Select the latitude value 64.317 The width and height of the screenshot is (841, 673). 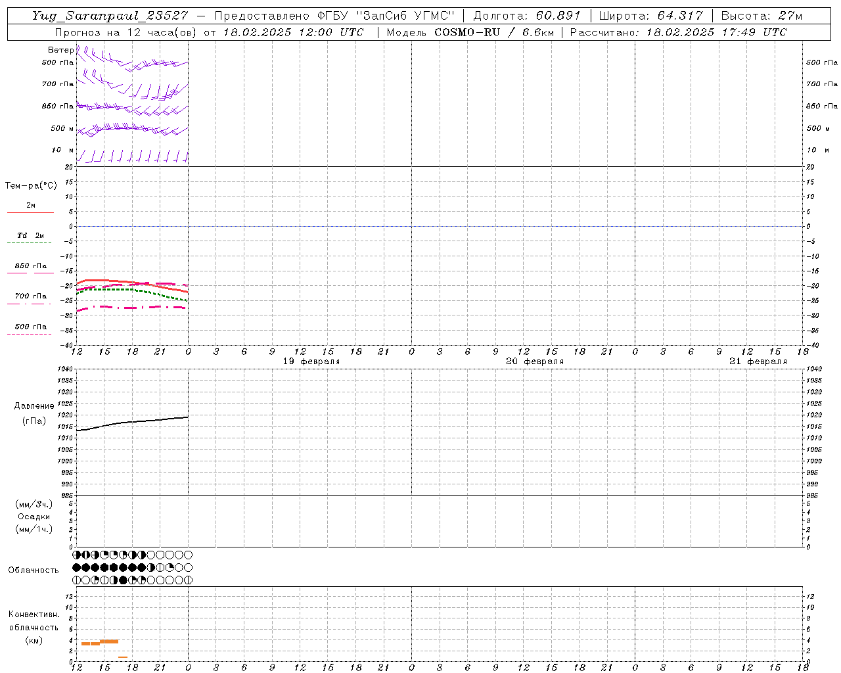click(x=679, y=16)
